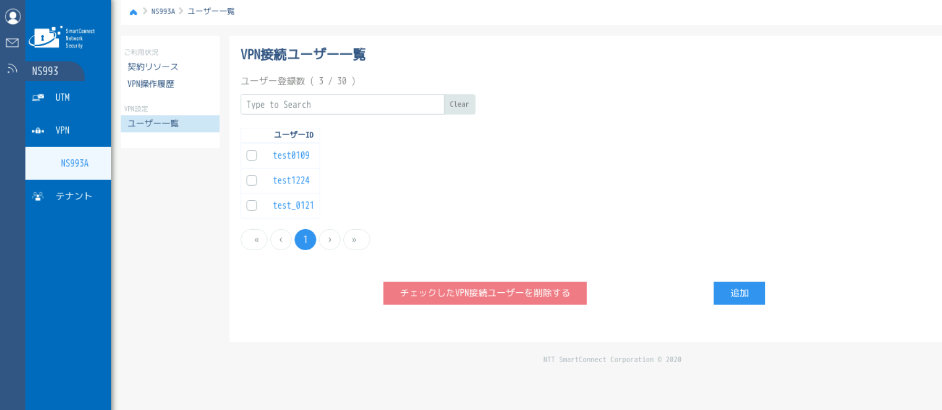This screenshot has height=410, width=942.
Task: Open the mail envelope icon
Action: pyautogui.click(x=12, y=43)
